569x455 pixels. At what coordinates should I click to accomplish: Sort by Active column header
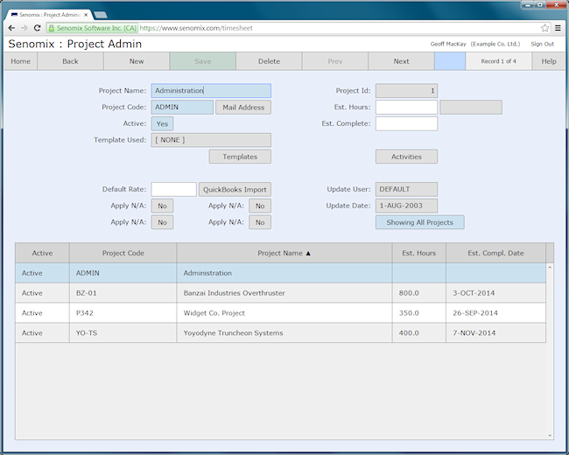(42, 253)
